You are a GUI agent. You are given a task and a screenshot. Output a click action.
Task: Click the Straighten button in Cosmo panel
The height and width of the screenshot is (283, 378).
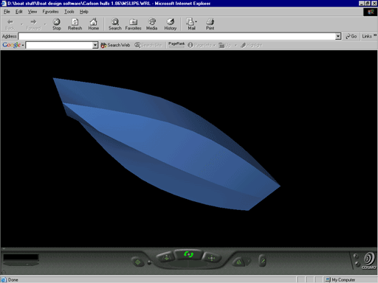(x=263, y=260)
